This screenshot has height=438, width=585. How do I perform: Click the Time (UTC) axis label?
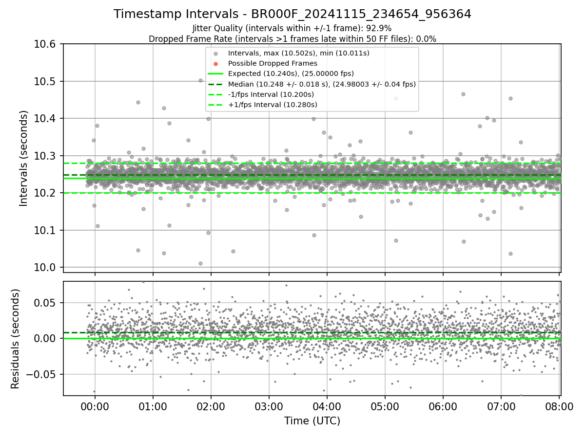coord(312,421)
